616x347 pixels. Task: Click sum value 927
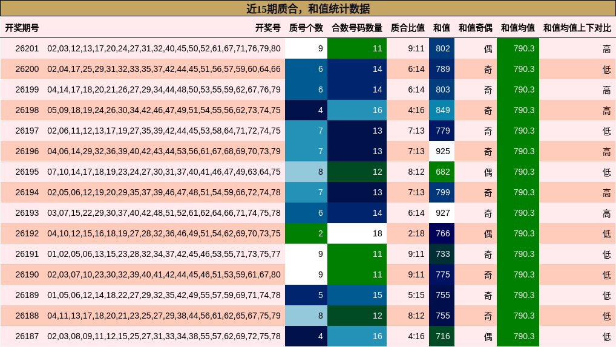tap(442, 213)
